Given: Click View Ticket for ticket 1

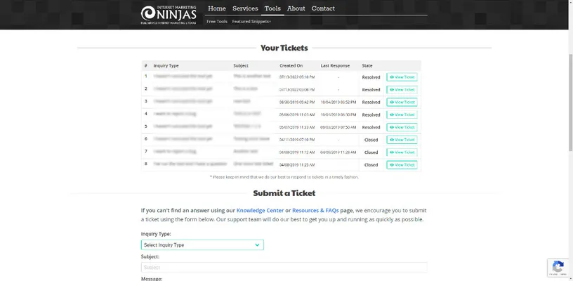Looking at the screenshot, I should (x=402, y=77).
